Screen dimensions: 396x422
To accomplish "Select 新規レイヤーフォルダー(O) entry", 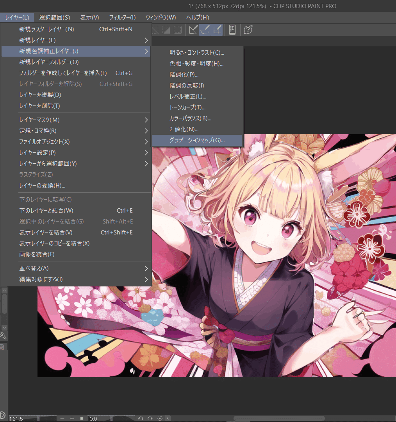I will pyautogui.click(x=76, y=62).
